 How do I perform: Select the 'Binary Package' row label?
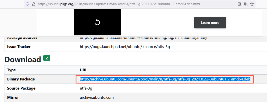pyautogui.click(x=21, y=79)
